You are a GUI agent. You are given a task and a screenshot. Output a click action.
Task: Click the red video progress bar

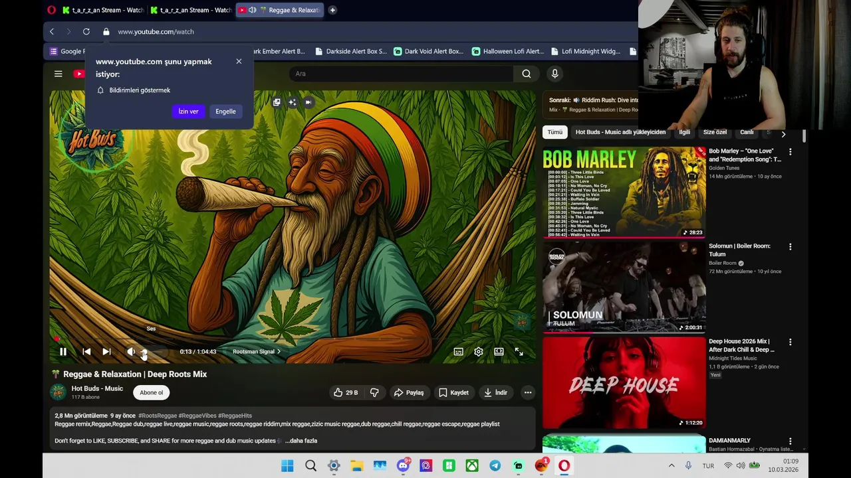pos(293,339)
